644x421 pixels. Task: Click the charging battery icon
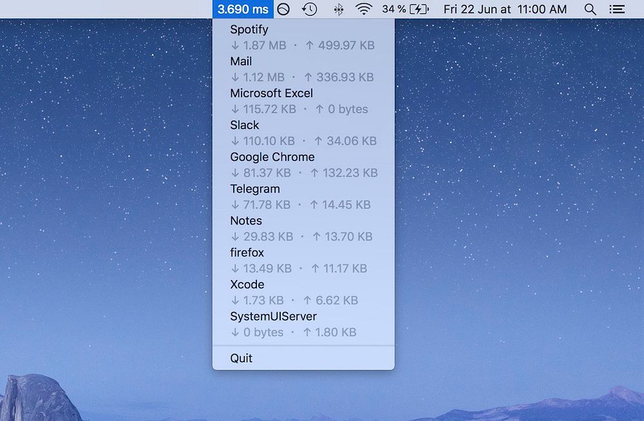click(x=419, y=9)
